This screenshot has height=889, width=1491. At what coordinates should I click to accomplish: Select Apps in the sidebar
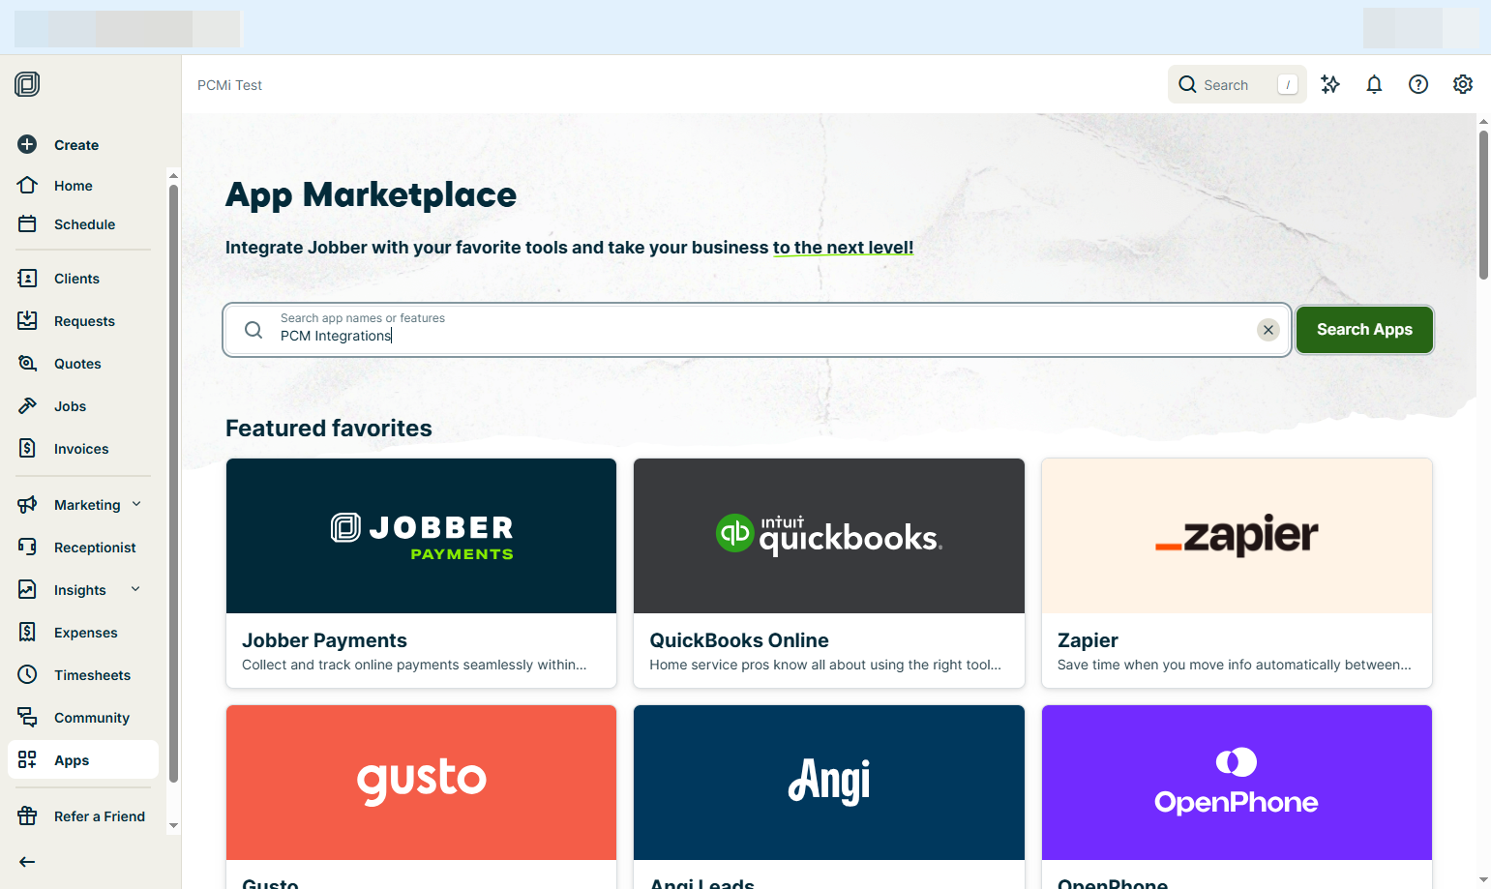(x=82, y=759)
